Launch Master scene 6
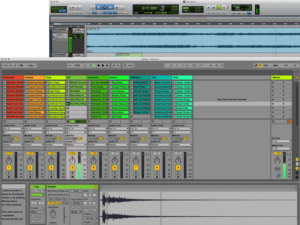Image resolution: width=300 pixels, height=225 pixels. pos(273,104)
